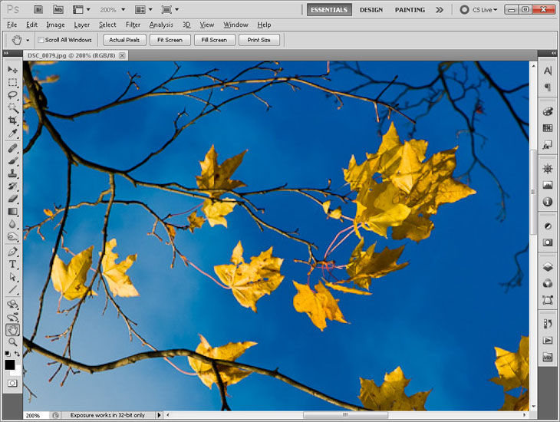Image resolution: width=560 pixels, height=422 pixels.
Task: Reset default foreground and background colors
Action: (x=8, y=354)
